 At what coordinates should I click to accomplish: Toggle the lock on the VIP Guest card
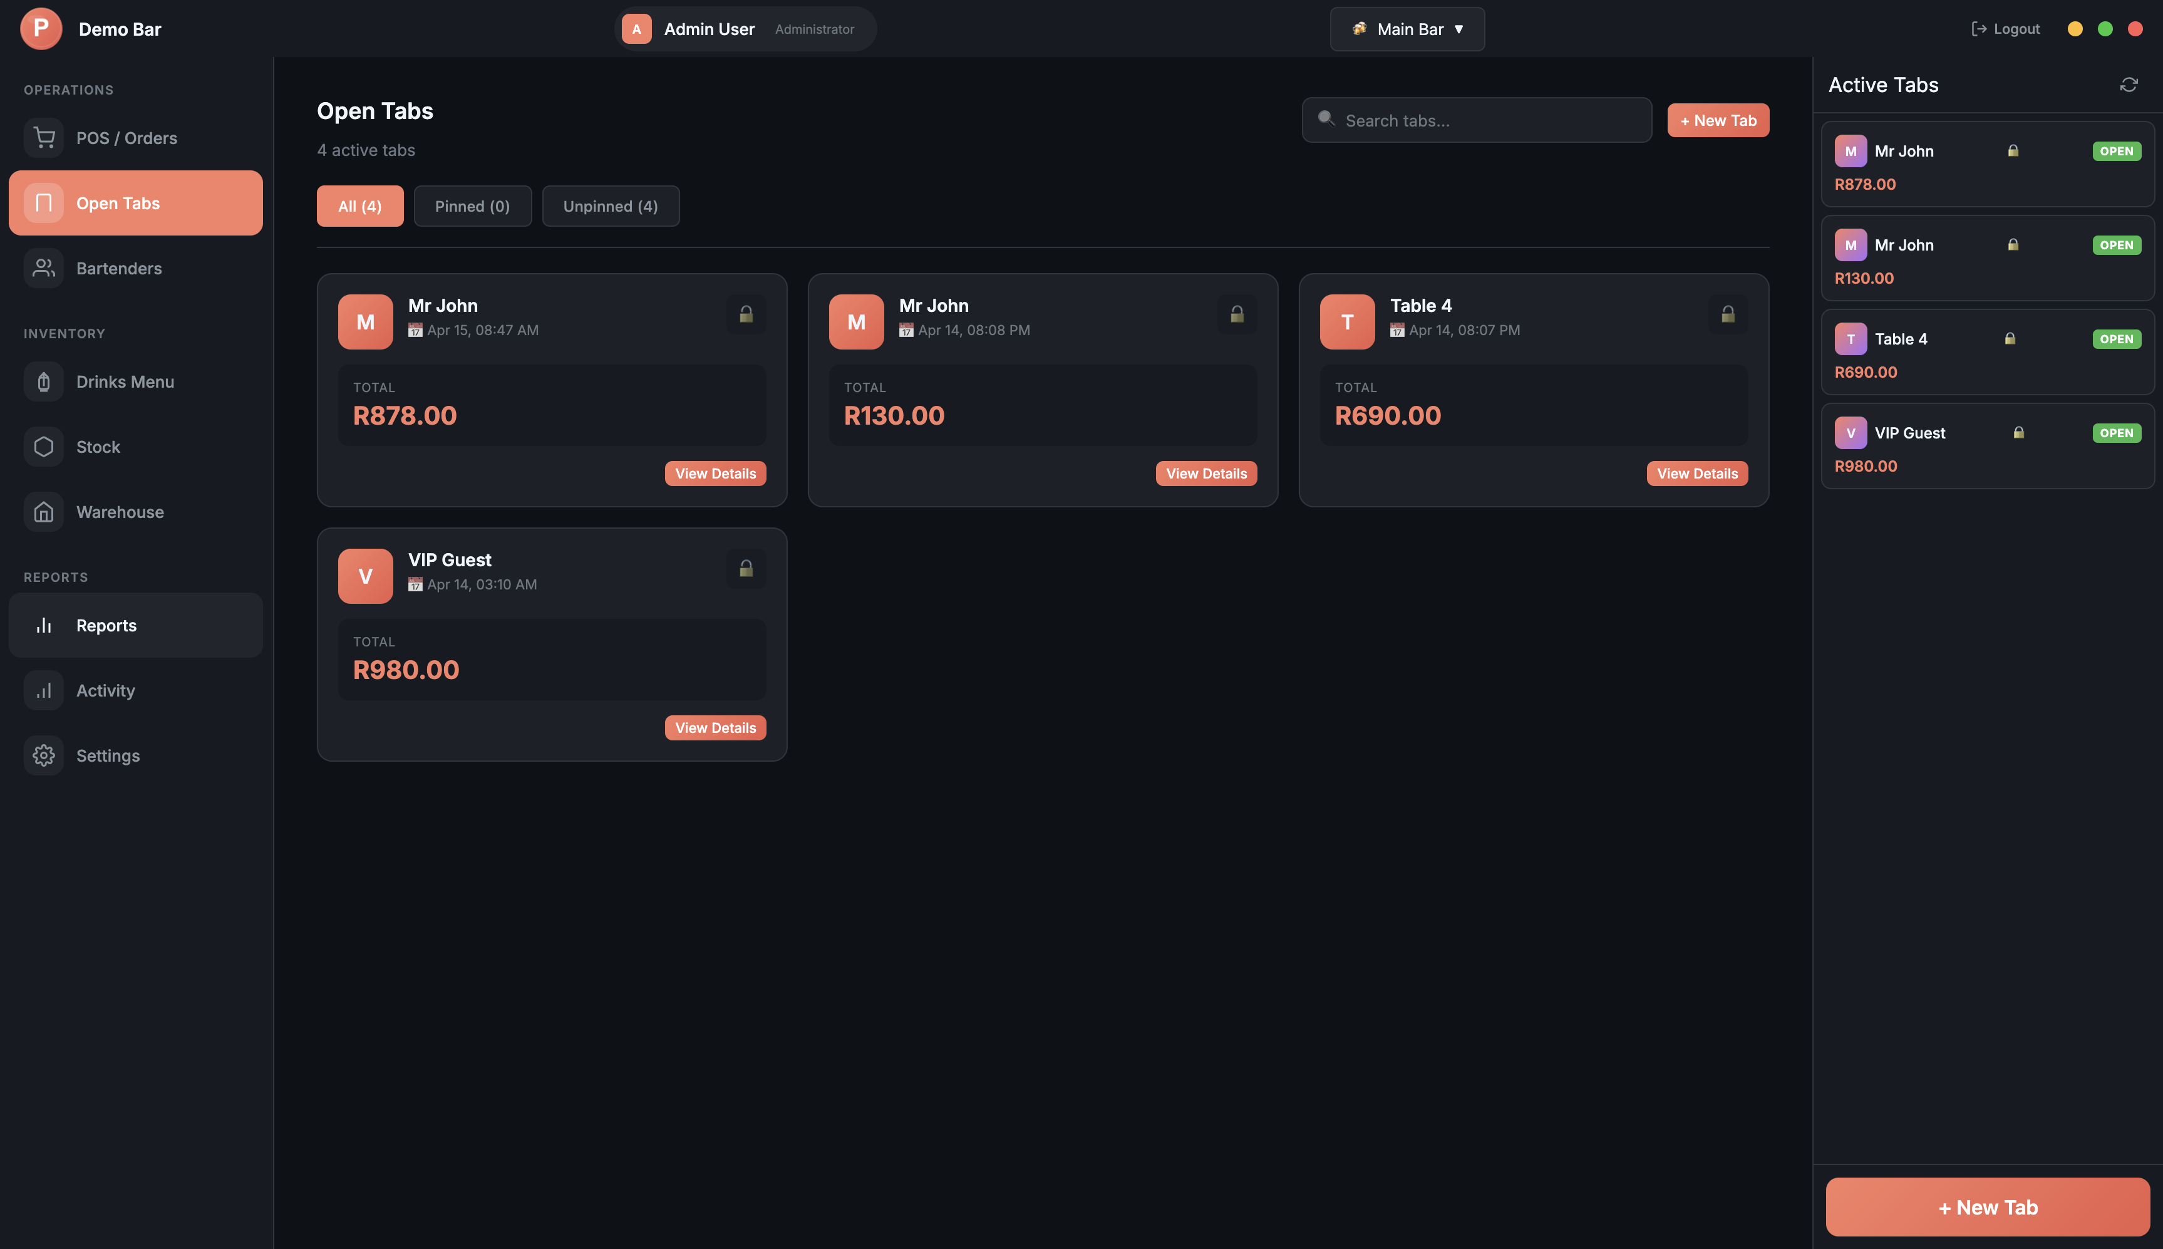click(745, 568)
